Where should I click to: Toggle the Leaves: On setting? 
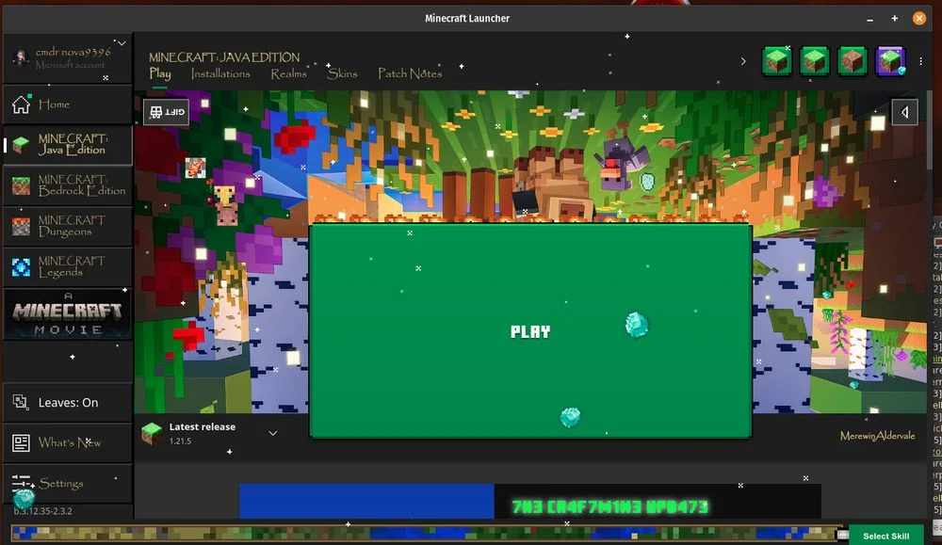pyautogui.click(x=67, y=403)
